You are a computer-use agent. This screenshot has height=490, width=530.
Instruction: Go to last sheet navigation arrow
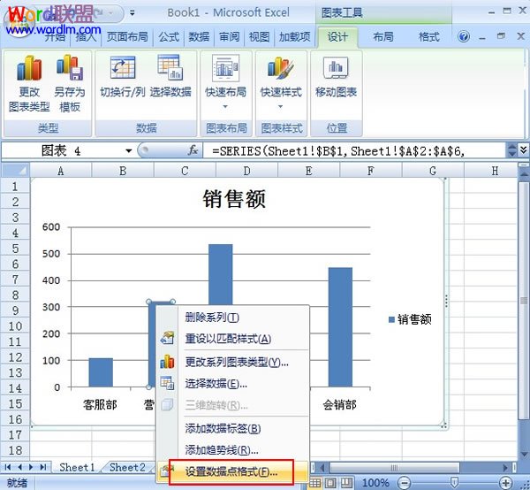point(43,467)
